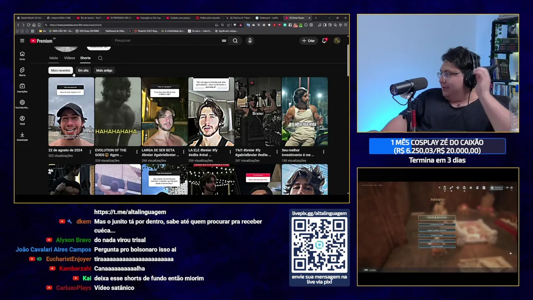Switch to channel Vídeos tab
533x300 pixels.
coord(70,58)
